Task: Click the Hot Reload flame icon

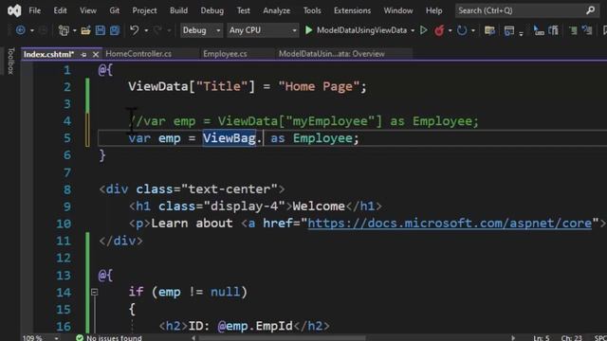Action: (x=439, y=30)
